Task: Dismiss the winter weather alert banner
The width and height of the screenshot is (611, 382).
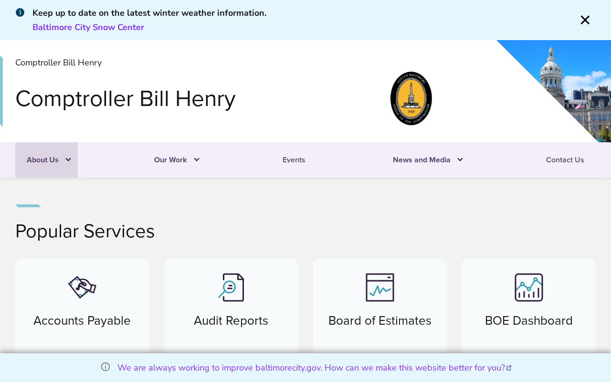Action: pos(585,20)
